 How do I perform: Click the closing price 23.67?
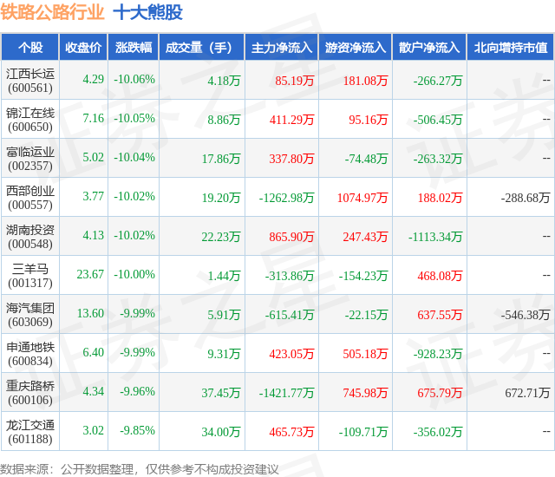[x=90, y=274]
